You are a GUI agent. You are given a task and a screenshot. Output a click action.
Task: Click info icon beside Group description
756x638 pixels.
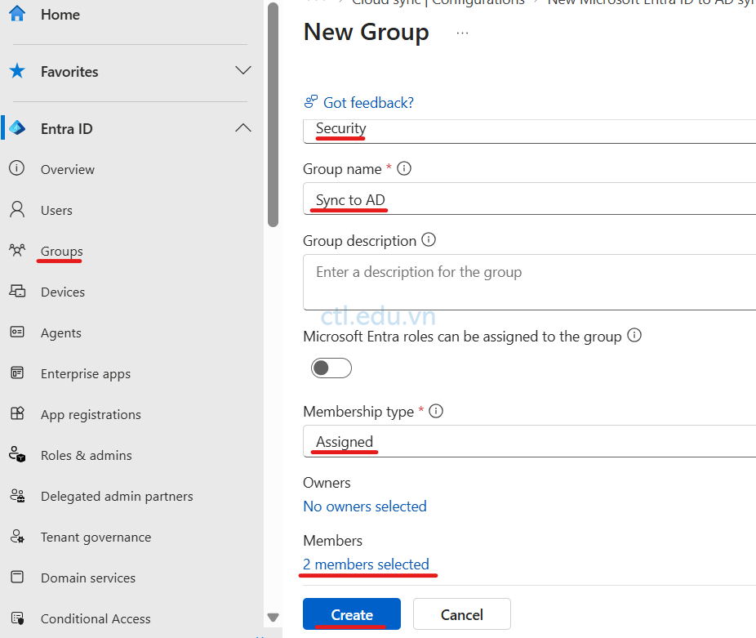(x=429, y=239)
